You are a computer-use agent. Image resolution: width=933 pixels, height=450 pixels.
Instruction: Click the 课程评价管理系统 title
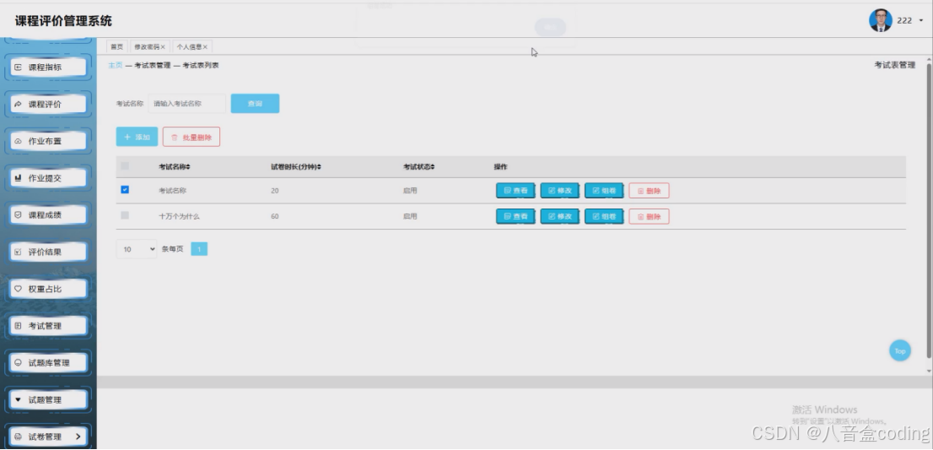pyautogui.click(x=63, y=21)
